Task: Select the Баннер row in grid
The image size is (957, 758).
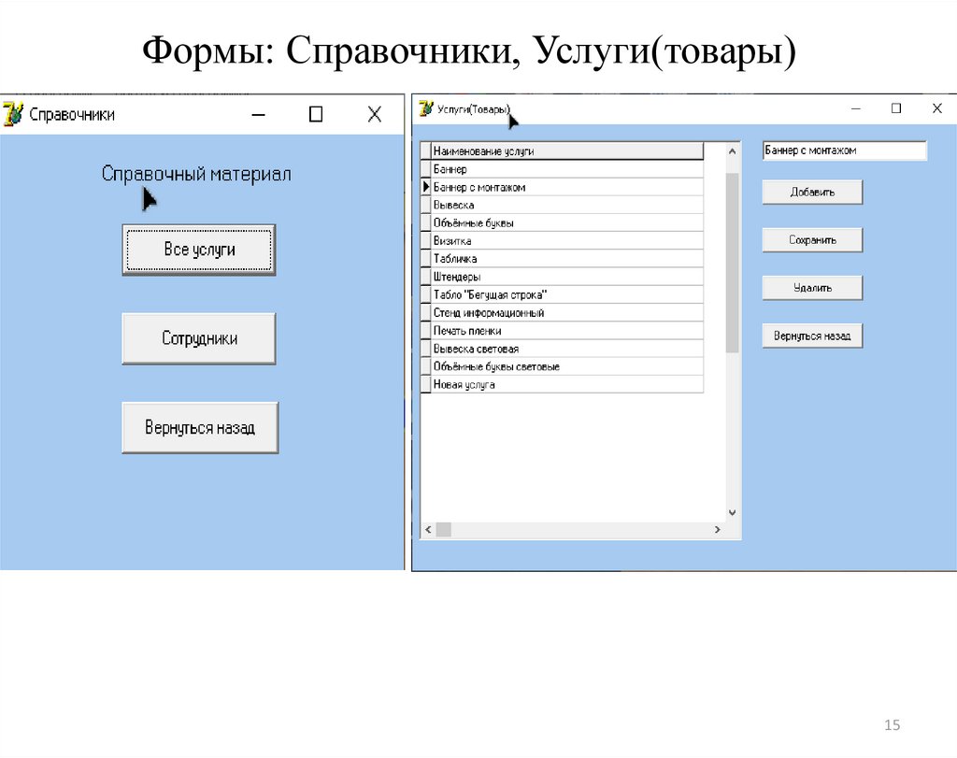Action: (566, 169)
